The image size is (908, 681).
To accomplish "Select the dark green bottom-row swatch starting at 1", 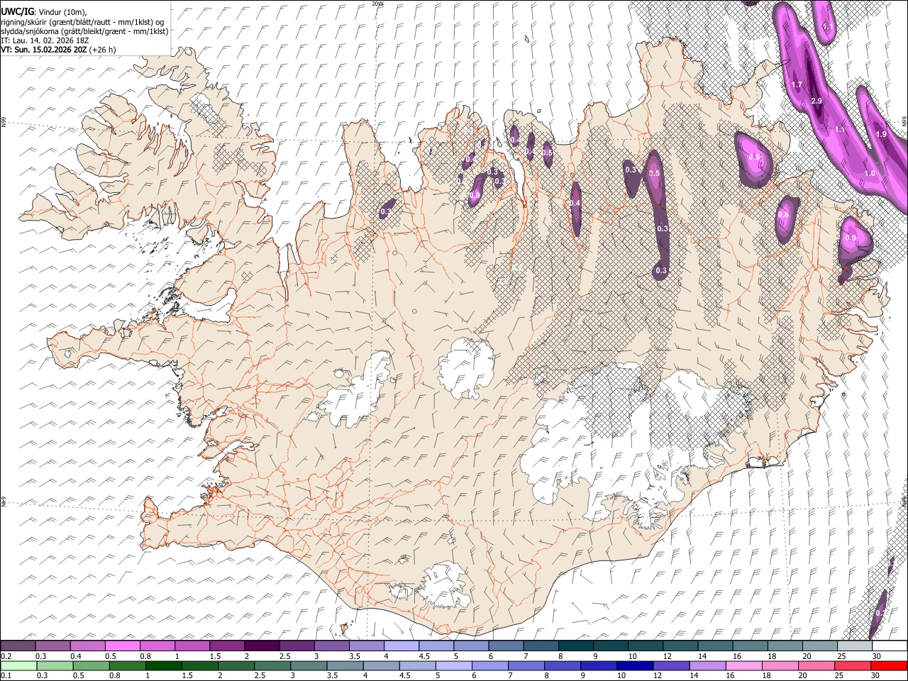I will coord(163,665).
